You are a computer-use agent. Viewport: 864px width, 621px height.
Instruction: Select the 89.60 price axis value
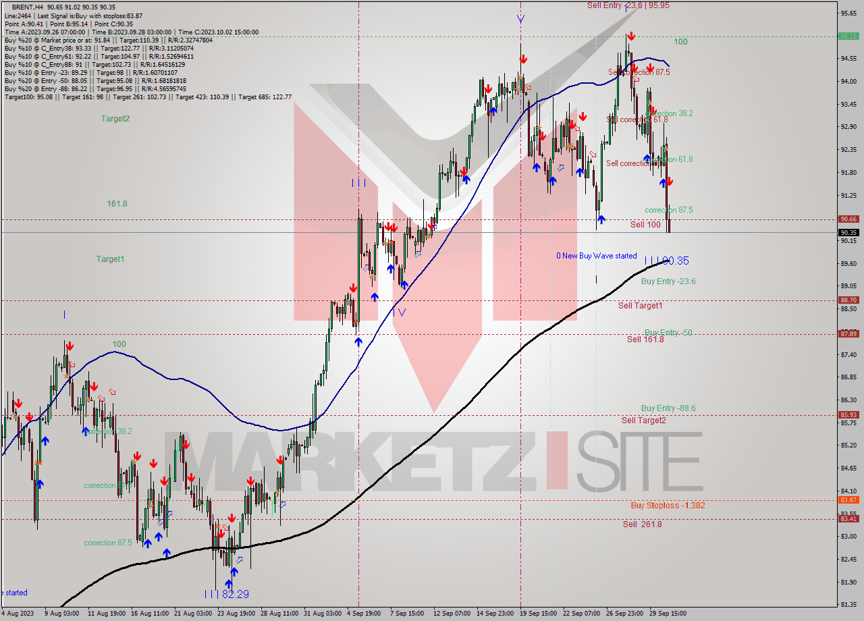coord(848,263)
